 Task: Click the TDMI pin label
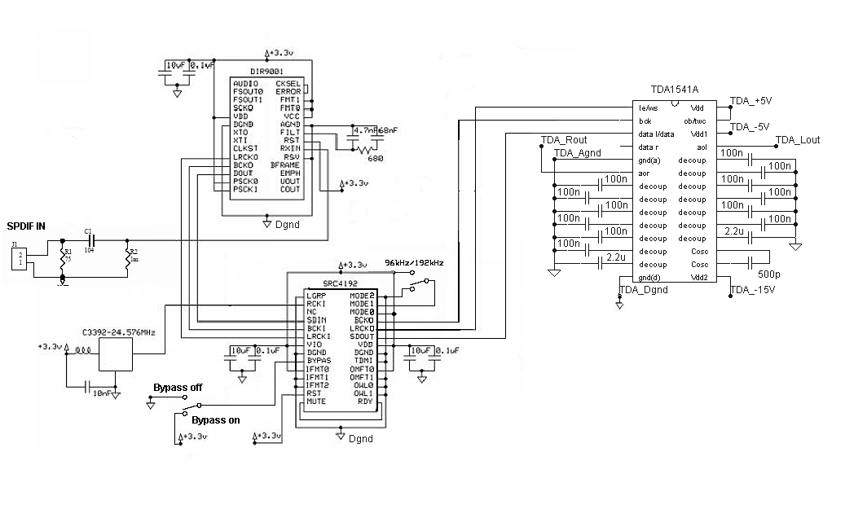pyautogui.click(x=363, y=361)
